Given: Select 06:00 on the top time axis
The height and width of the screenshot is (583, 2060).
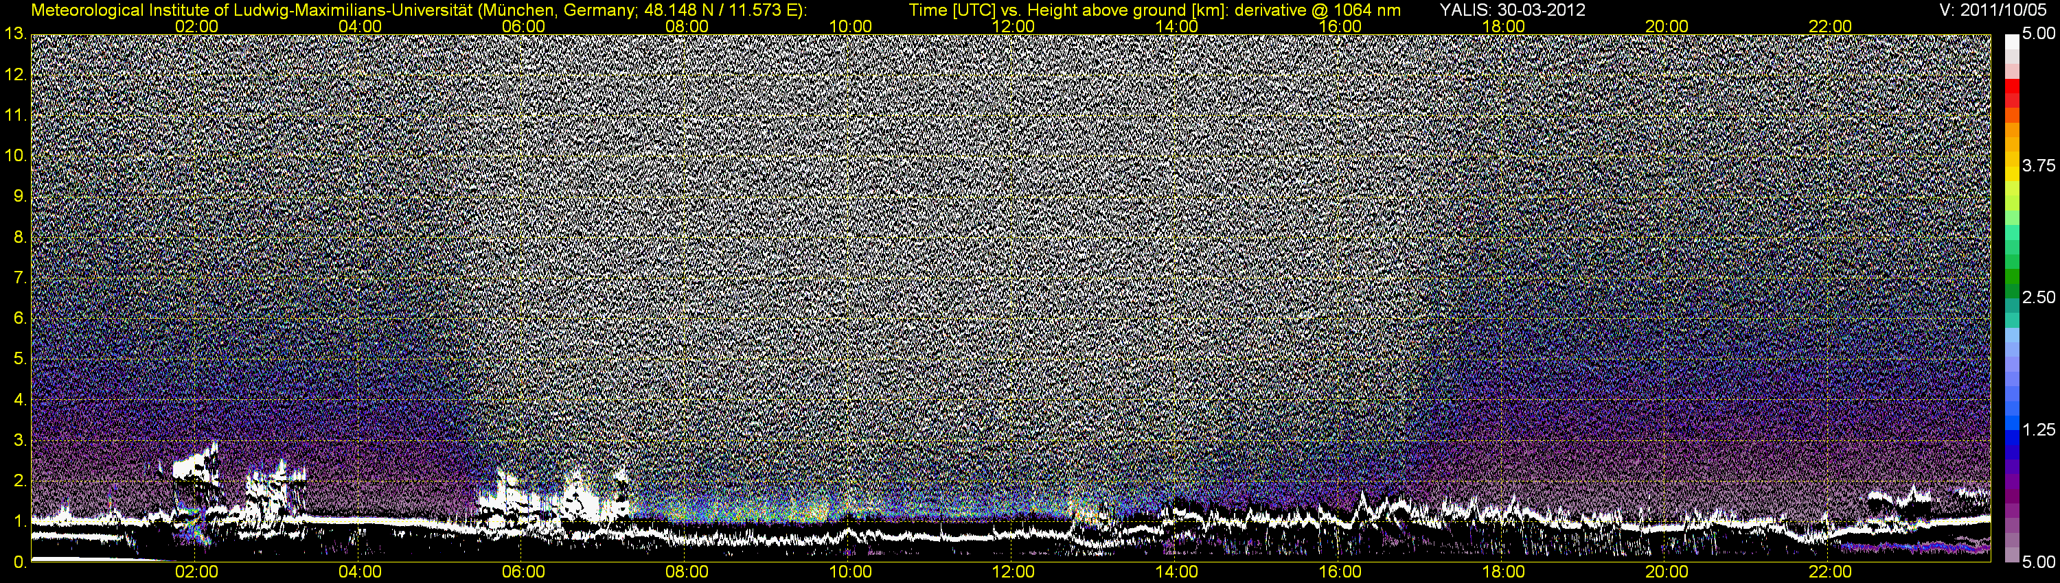Looking at the screenshot, I should click(x=524, y=26).
